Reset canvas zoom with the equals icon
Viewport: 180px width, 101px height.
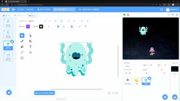click(113, 93)
